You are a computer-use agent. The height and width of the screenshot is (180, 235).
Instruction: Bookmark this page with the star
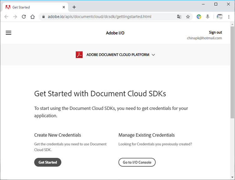(x=188, y=17)
